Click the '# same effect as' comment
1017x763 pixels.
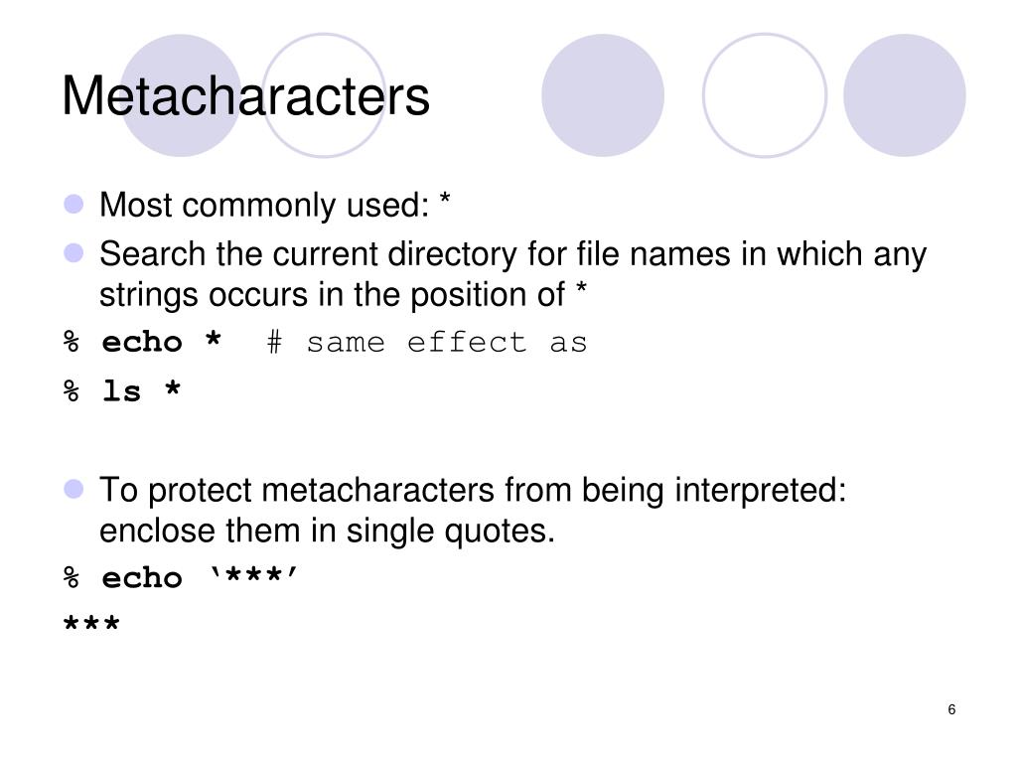pos(427,342)
